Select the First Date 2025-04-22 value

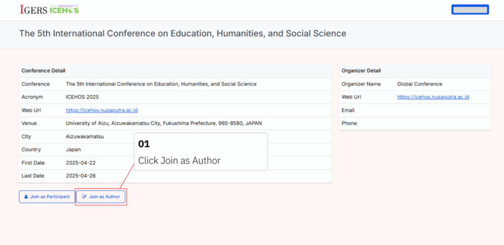[x=81, y=162]
